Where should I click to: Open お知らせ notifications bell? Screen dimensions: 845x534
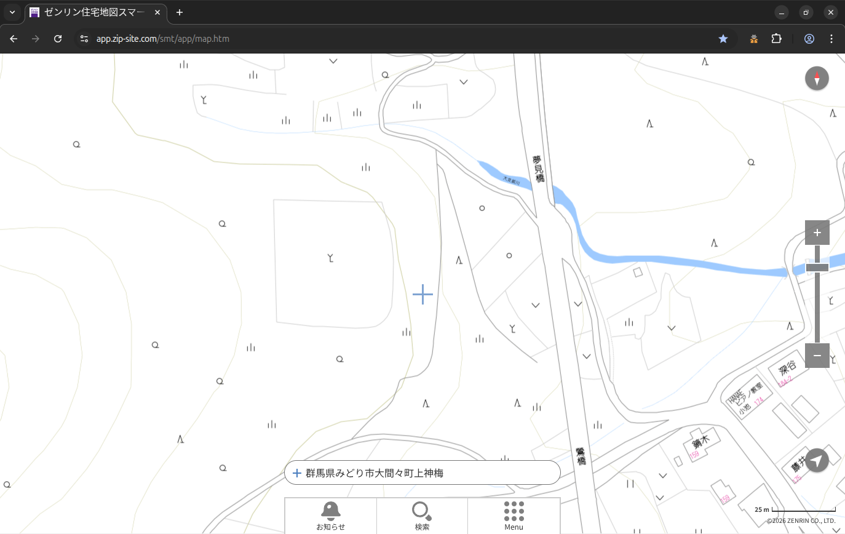(x=331, y=515)
